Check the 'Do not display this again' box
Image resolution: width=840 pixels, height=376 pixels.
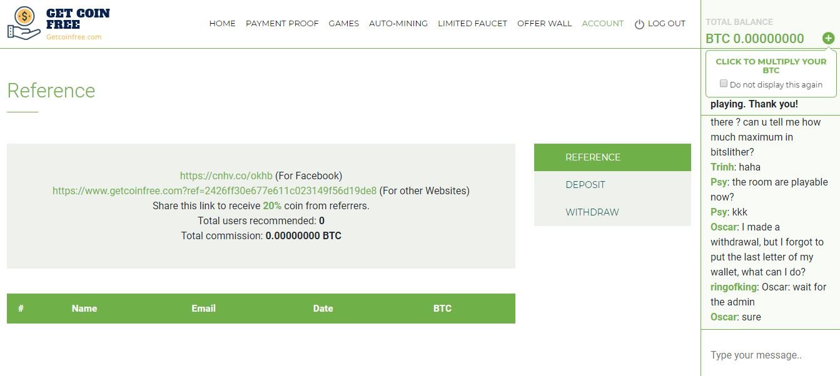click(x=724, y=84)
